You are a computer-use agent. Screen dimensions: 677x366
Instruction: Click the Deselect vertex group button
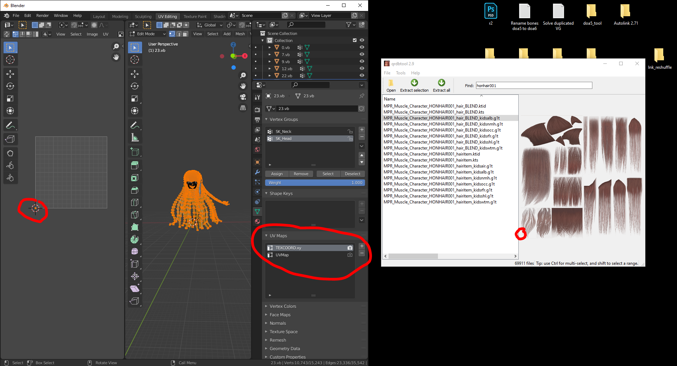[353, 174]
